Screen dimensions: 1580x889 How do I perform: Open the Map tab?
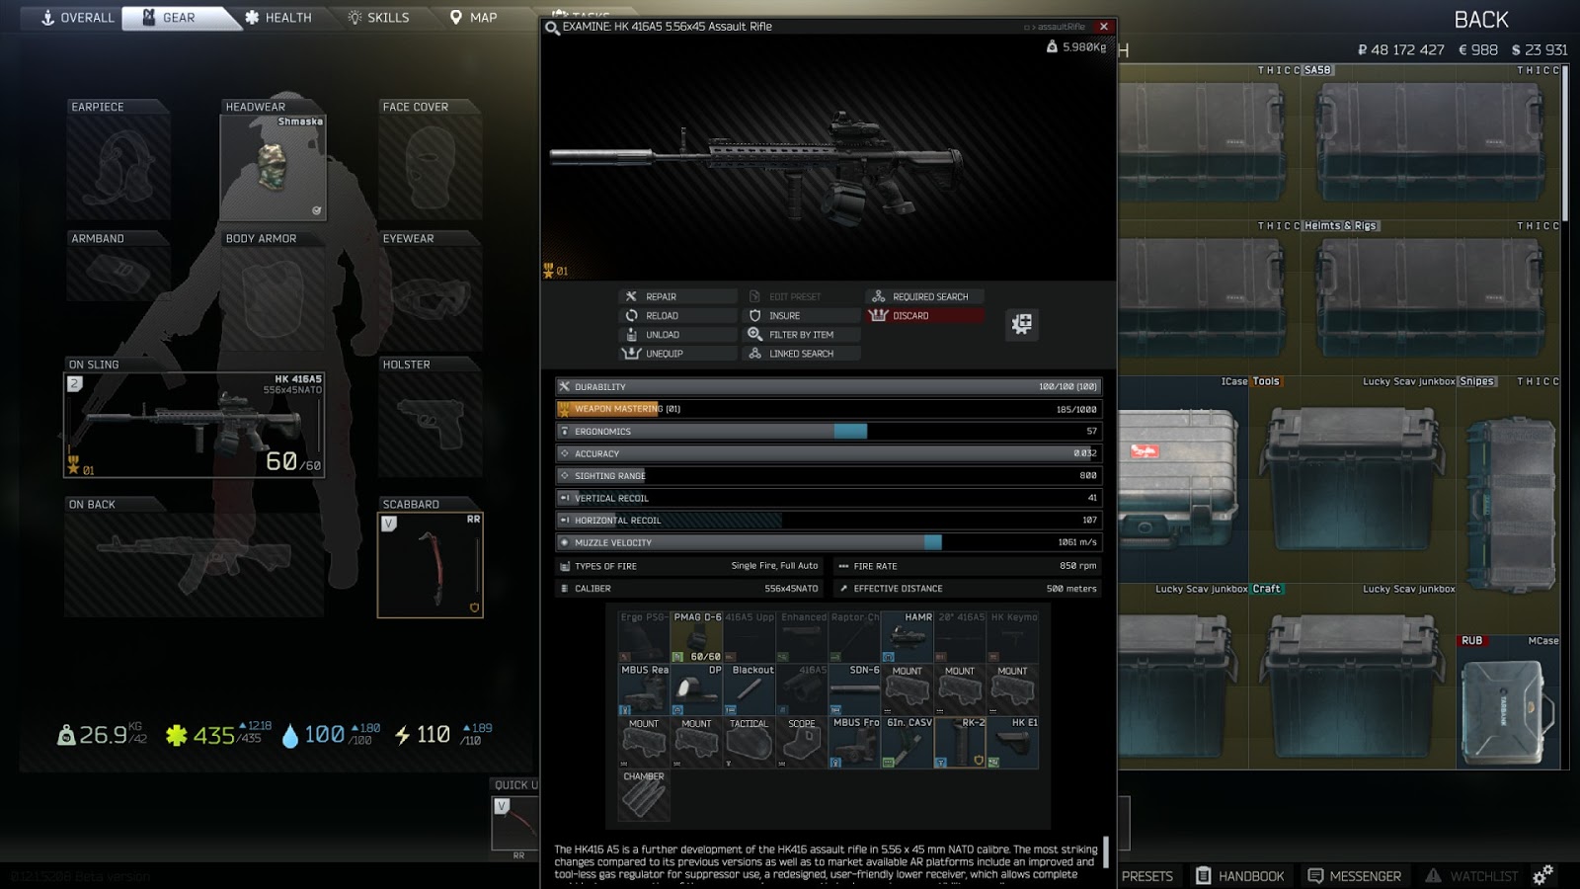coord(474,18)
